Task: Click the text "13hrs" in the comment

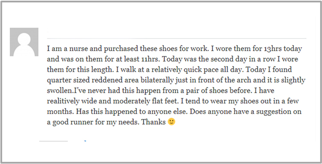Action: 273,49
